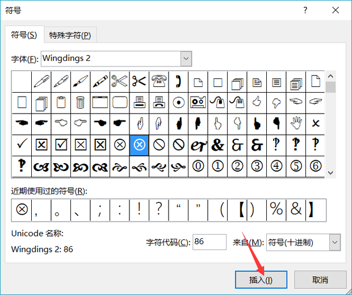
Task: Choose the paintbrush symbol
Action: 81,81
